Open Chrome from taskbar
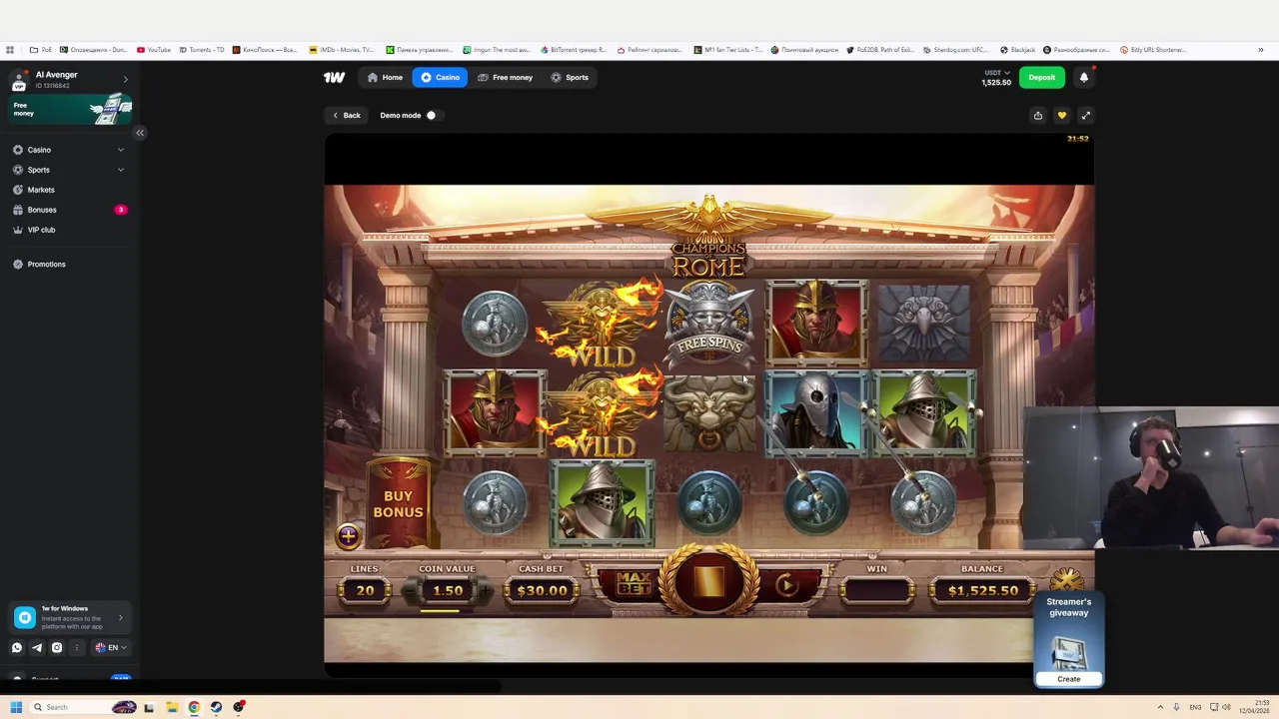 tap(194, 707)
